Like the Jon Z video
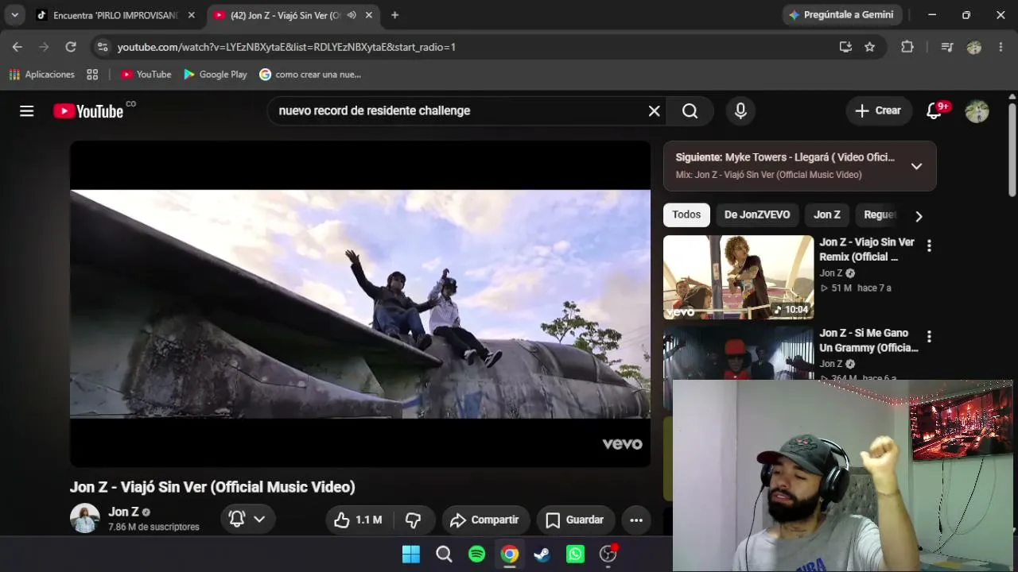Image resolution: width=1018 pixels, height=572 pixels. point(359,520)
